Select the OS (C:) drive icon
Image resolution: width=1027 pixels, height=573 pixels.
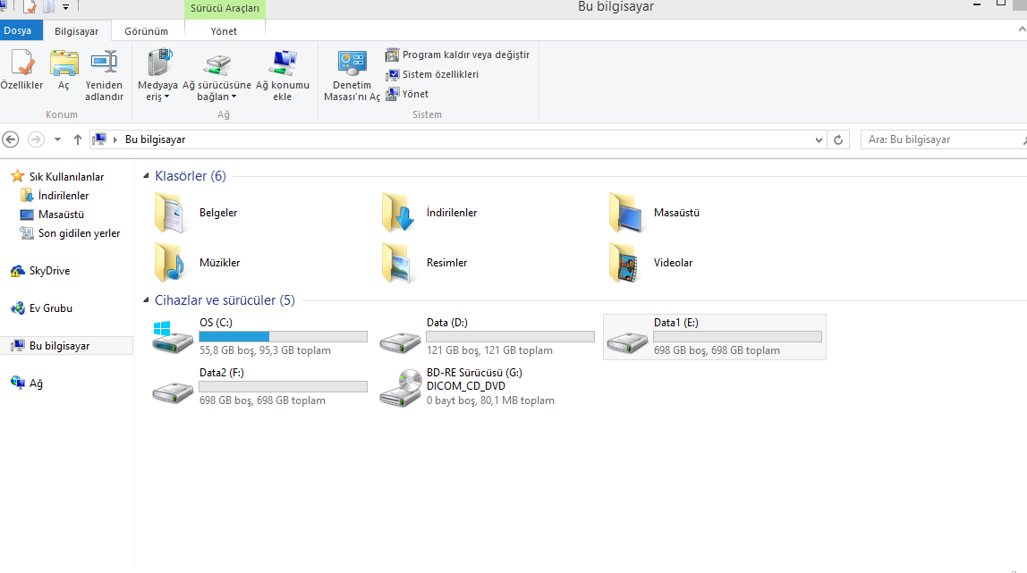[173, 338]
